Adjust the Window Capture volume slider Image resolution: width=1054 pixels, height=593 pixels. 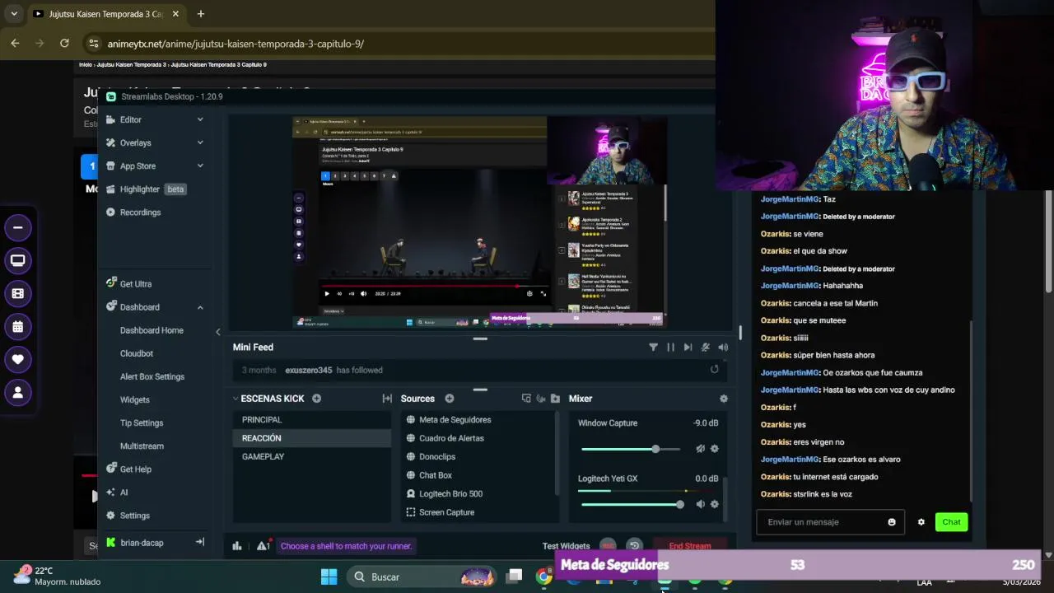point(631,449)
